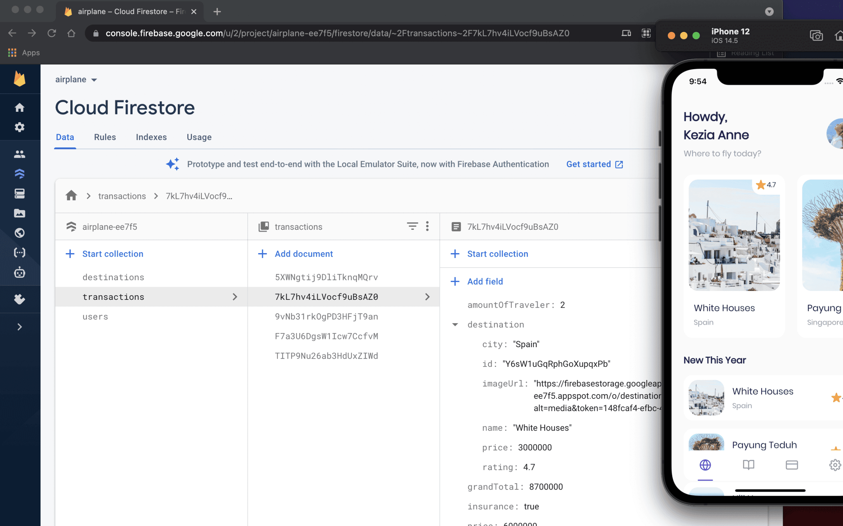
Task: Close the airplane Cloud Firestore tab
Action: point(194,12)
